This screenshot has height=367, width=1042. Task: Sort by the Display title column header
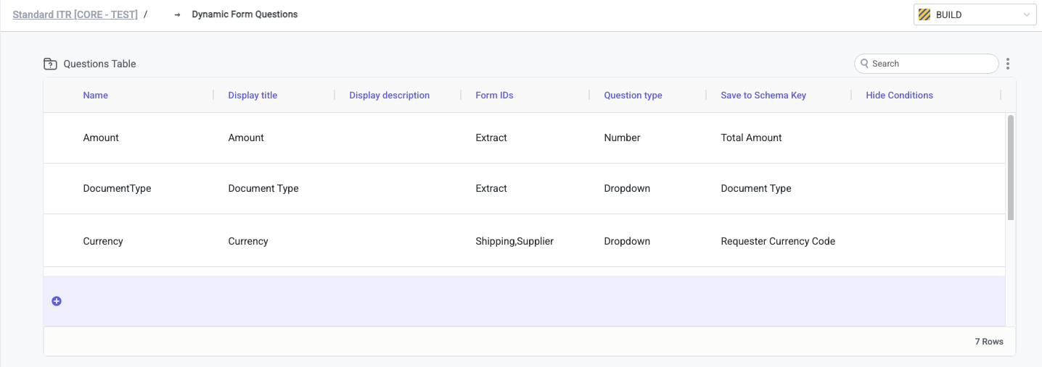point(253,95)
